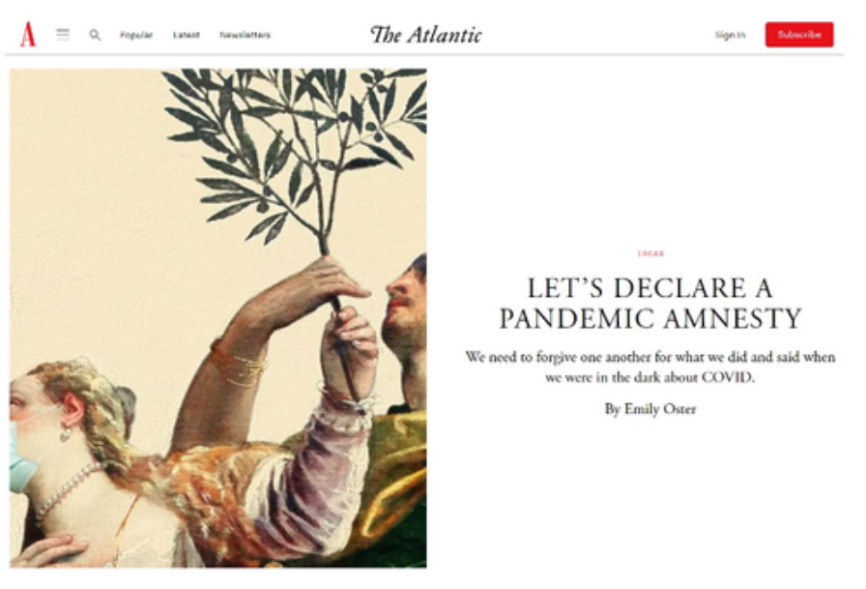Open search with the magnifying glass icon
The width and height of the screenshot is (866, 589).
[95, 35]
